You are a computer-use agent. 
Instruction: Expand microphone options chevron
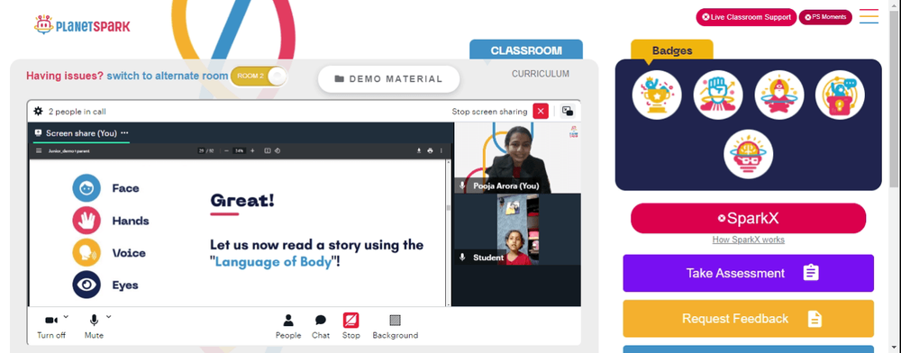[109, 316]
